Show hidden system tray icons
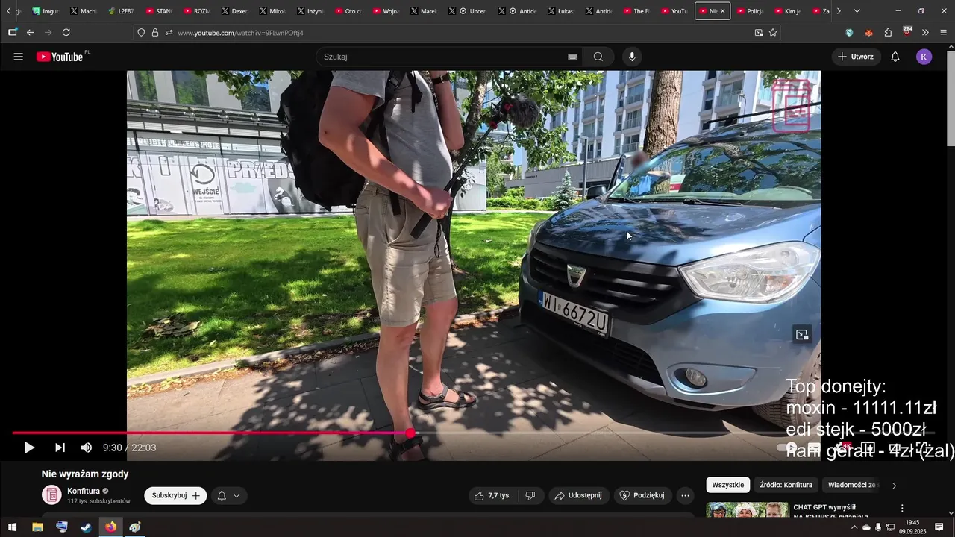Screen dimensions: 955x537 click(x=854, y=527)
